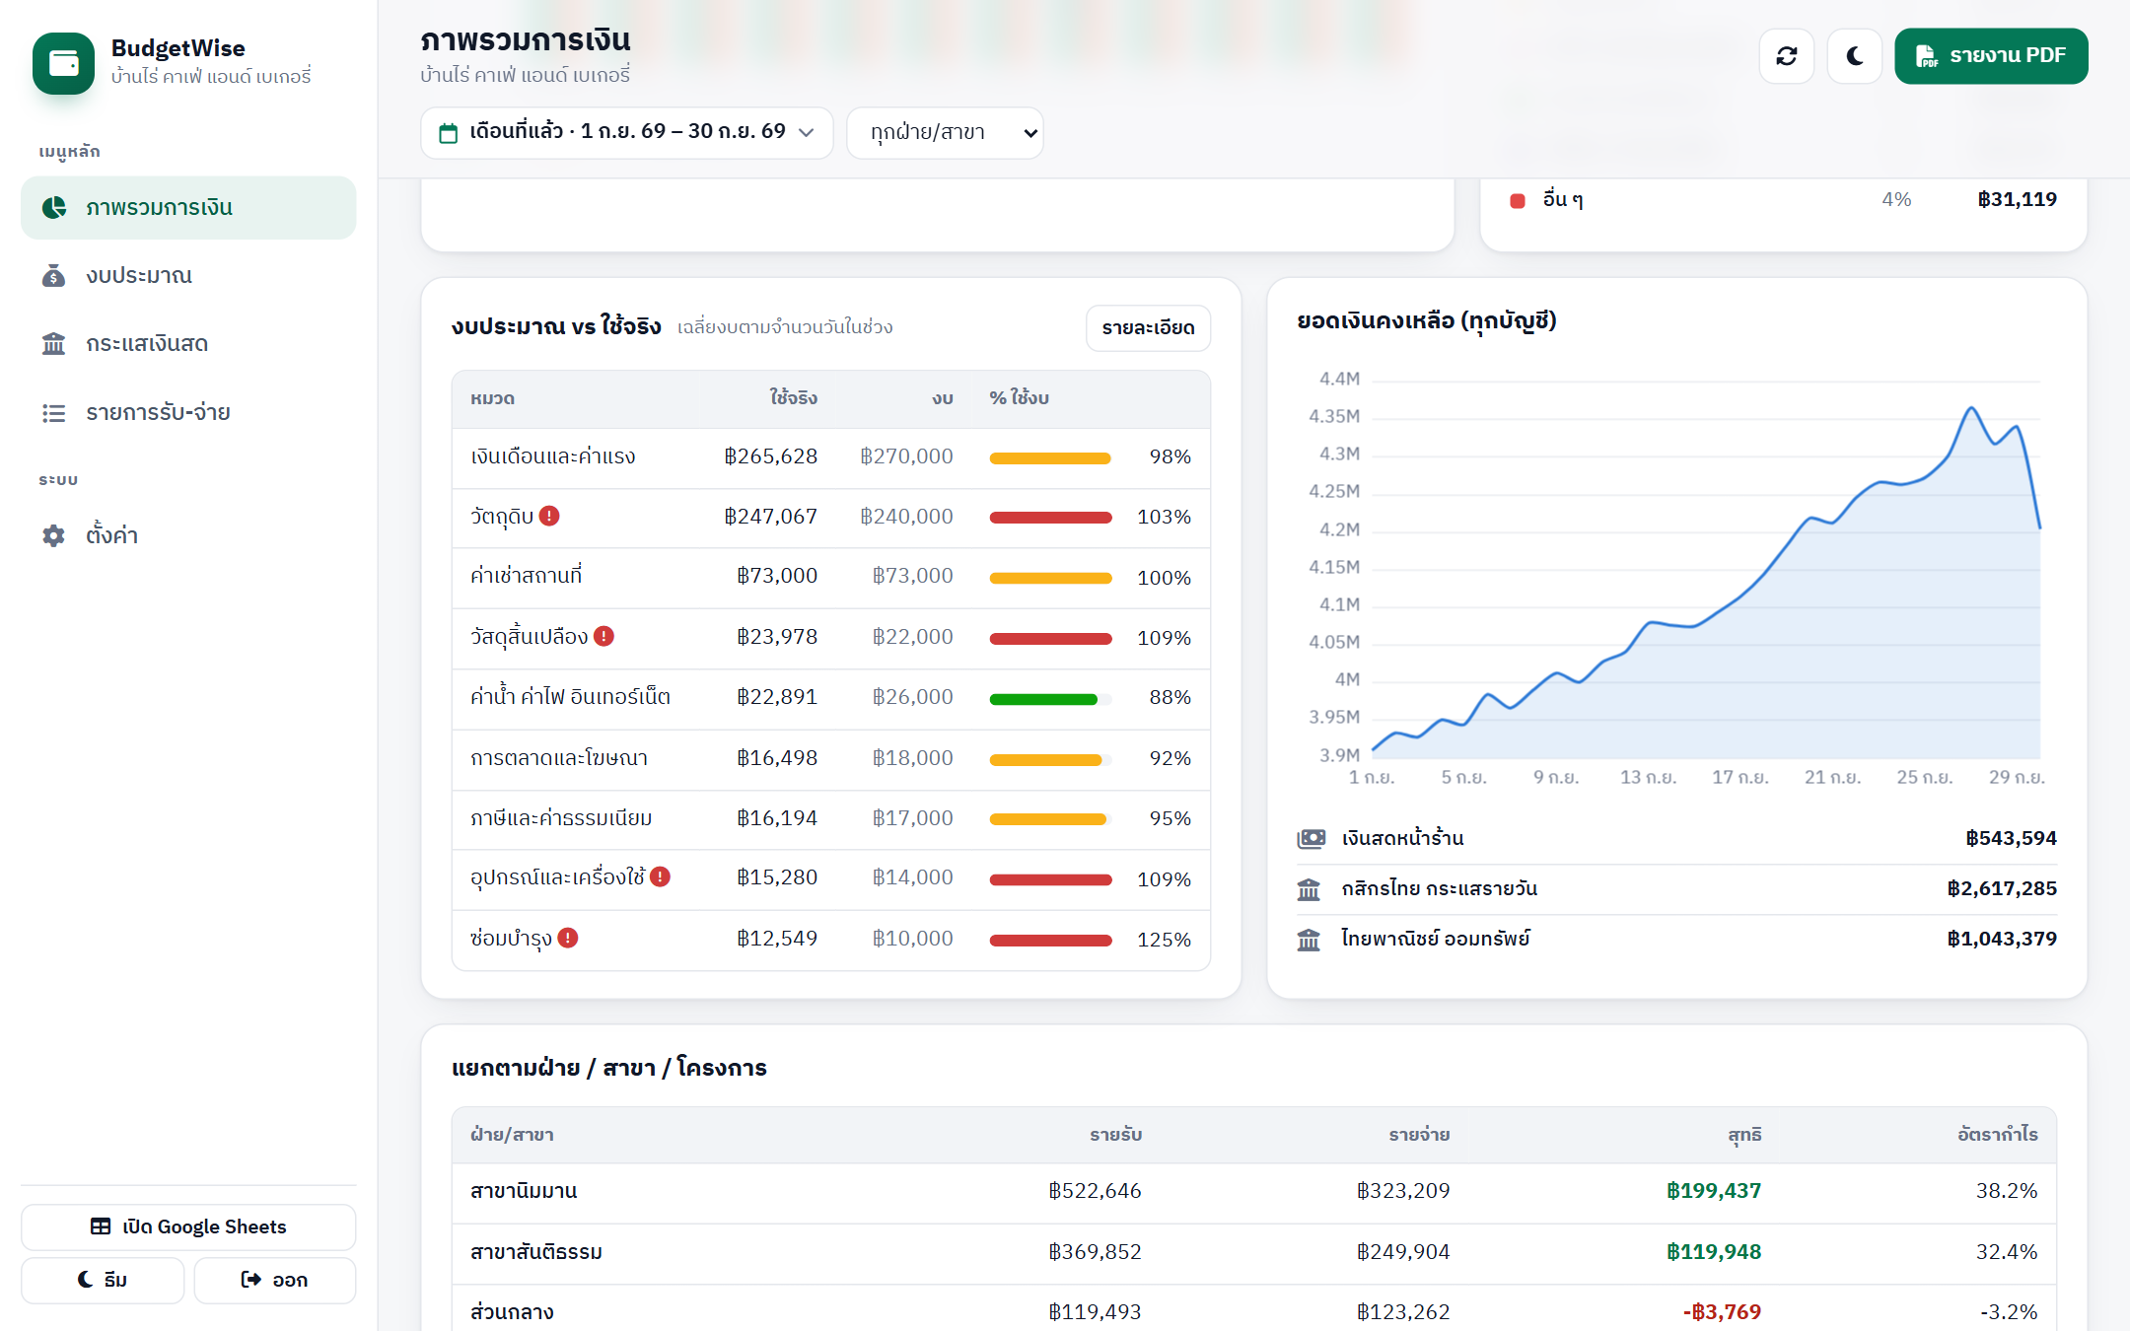Select the สาขานิมมาน branch row
2130x1331 pixels.
tap(1253, 1192)
